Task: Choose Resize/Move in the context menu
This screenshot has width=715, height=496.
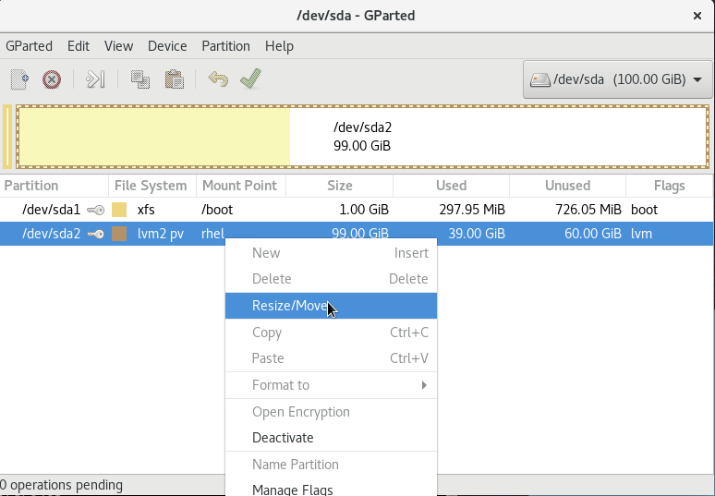Action: coord(331,306)
